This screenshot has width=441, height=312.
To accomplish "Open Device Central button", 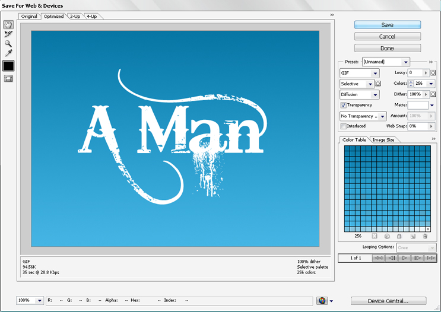I will tap(387, 301).
